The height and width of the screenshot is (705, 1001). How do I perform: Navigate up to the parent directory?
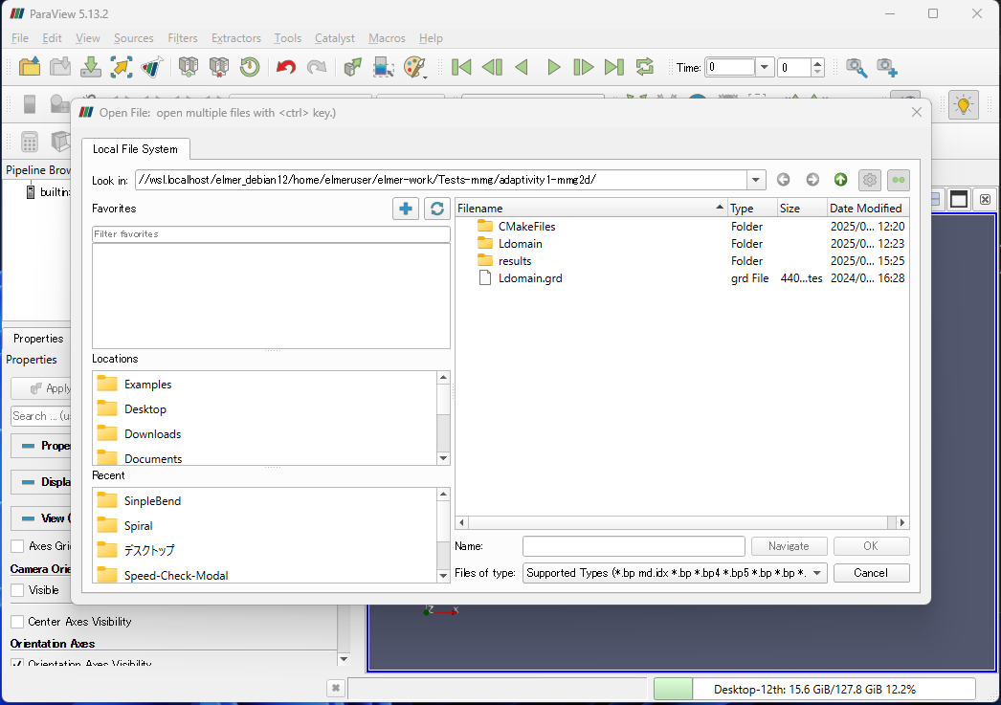coord(841,180)
